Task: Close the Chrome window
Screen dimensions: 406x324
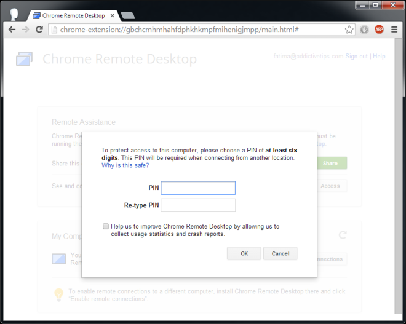Action: (x=393, y=5)
